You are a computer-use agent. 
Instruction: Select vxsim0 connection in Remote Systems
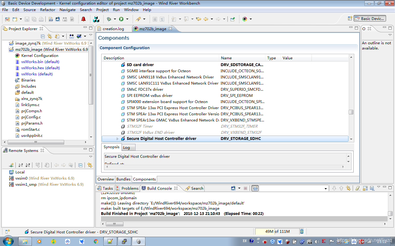[45, 178]
